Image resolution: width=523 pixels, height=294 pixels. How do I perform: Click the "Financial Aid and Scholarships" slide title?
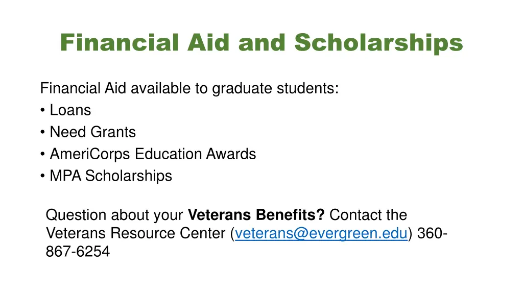[x=261, y=42]
